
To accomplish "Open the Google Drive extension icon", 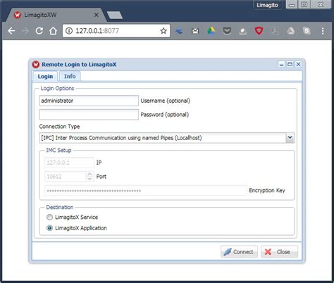I will point(211,31).
